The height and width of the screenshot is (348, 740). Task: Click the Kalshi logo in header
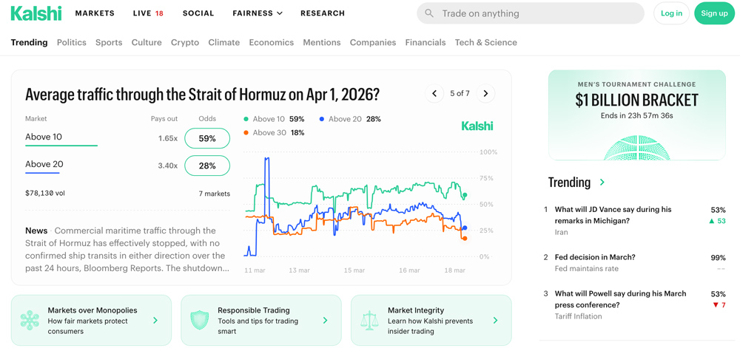[x=36, y=13]
